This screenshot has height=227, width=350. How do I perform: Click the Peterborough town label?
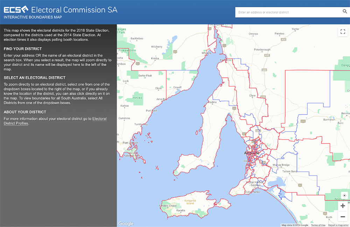click(263, 49)
